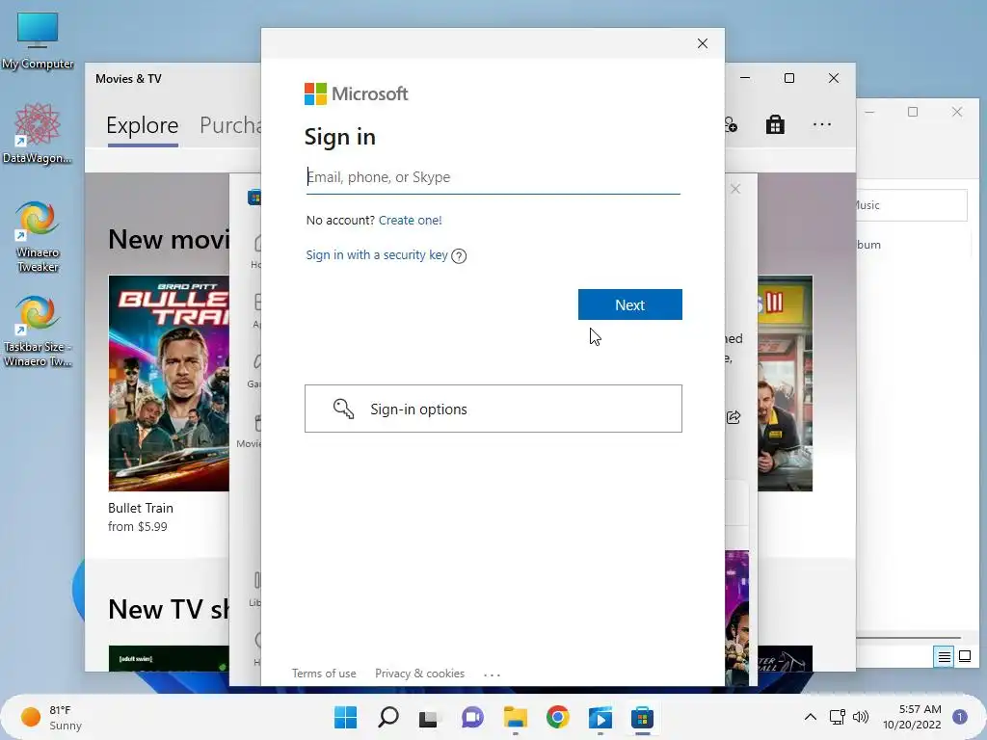
Task: Open the weather widget showing 81°F Sunny
Action: click(52, 717)
